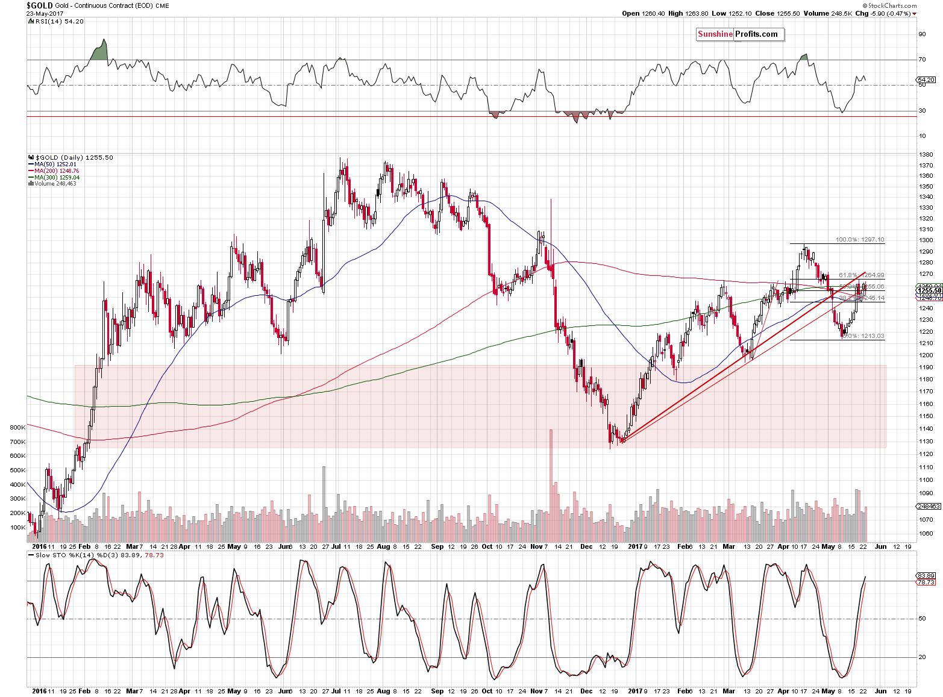Click the 70 label on RSI axis
The width and height of the screenshot is (943, 697).
(x=922, y=60)
